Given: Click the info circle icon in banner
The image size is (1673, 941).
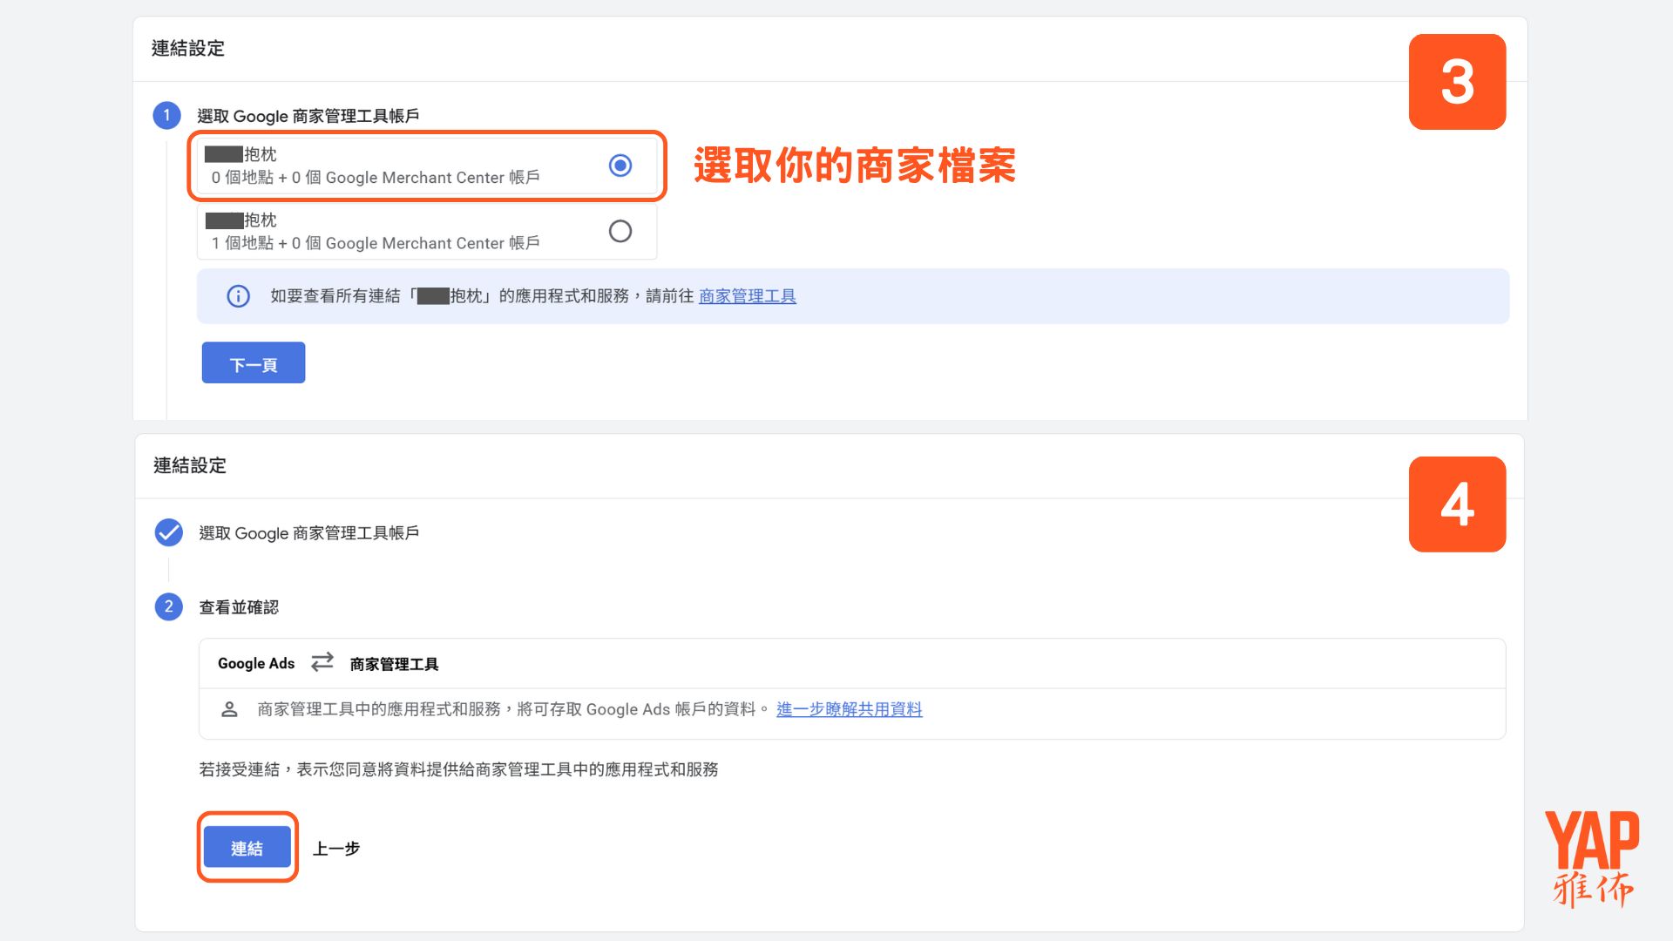Looking at the screenshot, I should (x=238, y=296).
